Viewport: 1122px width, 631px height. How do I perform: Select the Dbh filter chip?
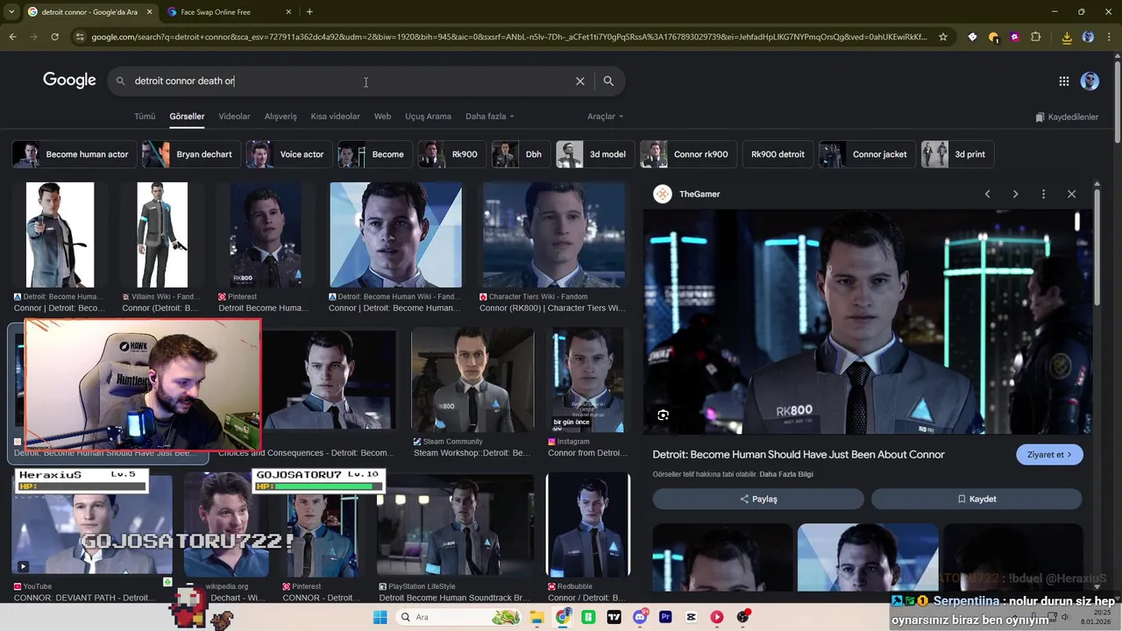click(519, 154)
